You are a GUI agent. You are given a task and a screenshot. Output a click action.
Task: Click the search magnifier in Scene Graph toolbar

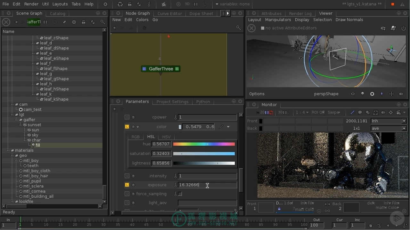[x=102, y=22]
